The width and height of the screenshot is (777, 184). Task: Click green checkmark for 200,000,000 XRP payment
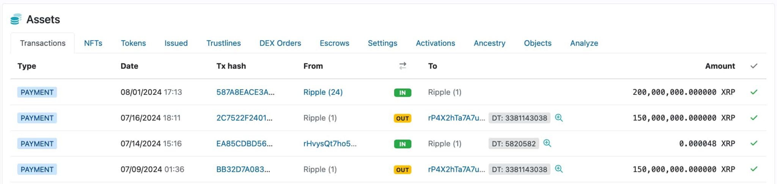click(x=753, y=92)
